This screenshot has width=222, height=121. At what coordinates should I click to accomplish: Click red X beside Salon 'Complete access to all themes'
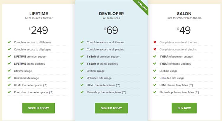155,42
